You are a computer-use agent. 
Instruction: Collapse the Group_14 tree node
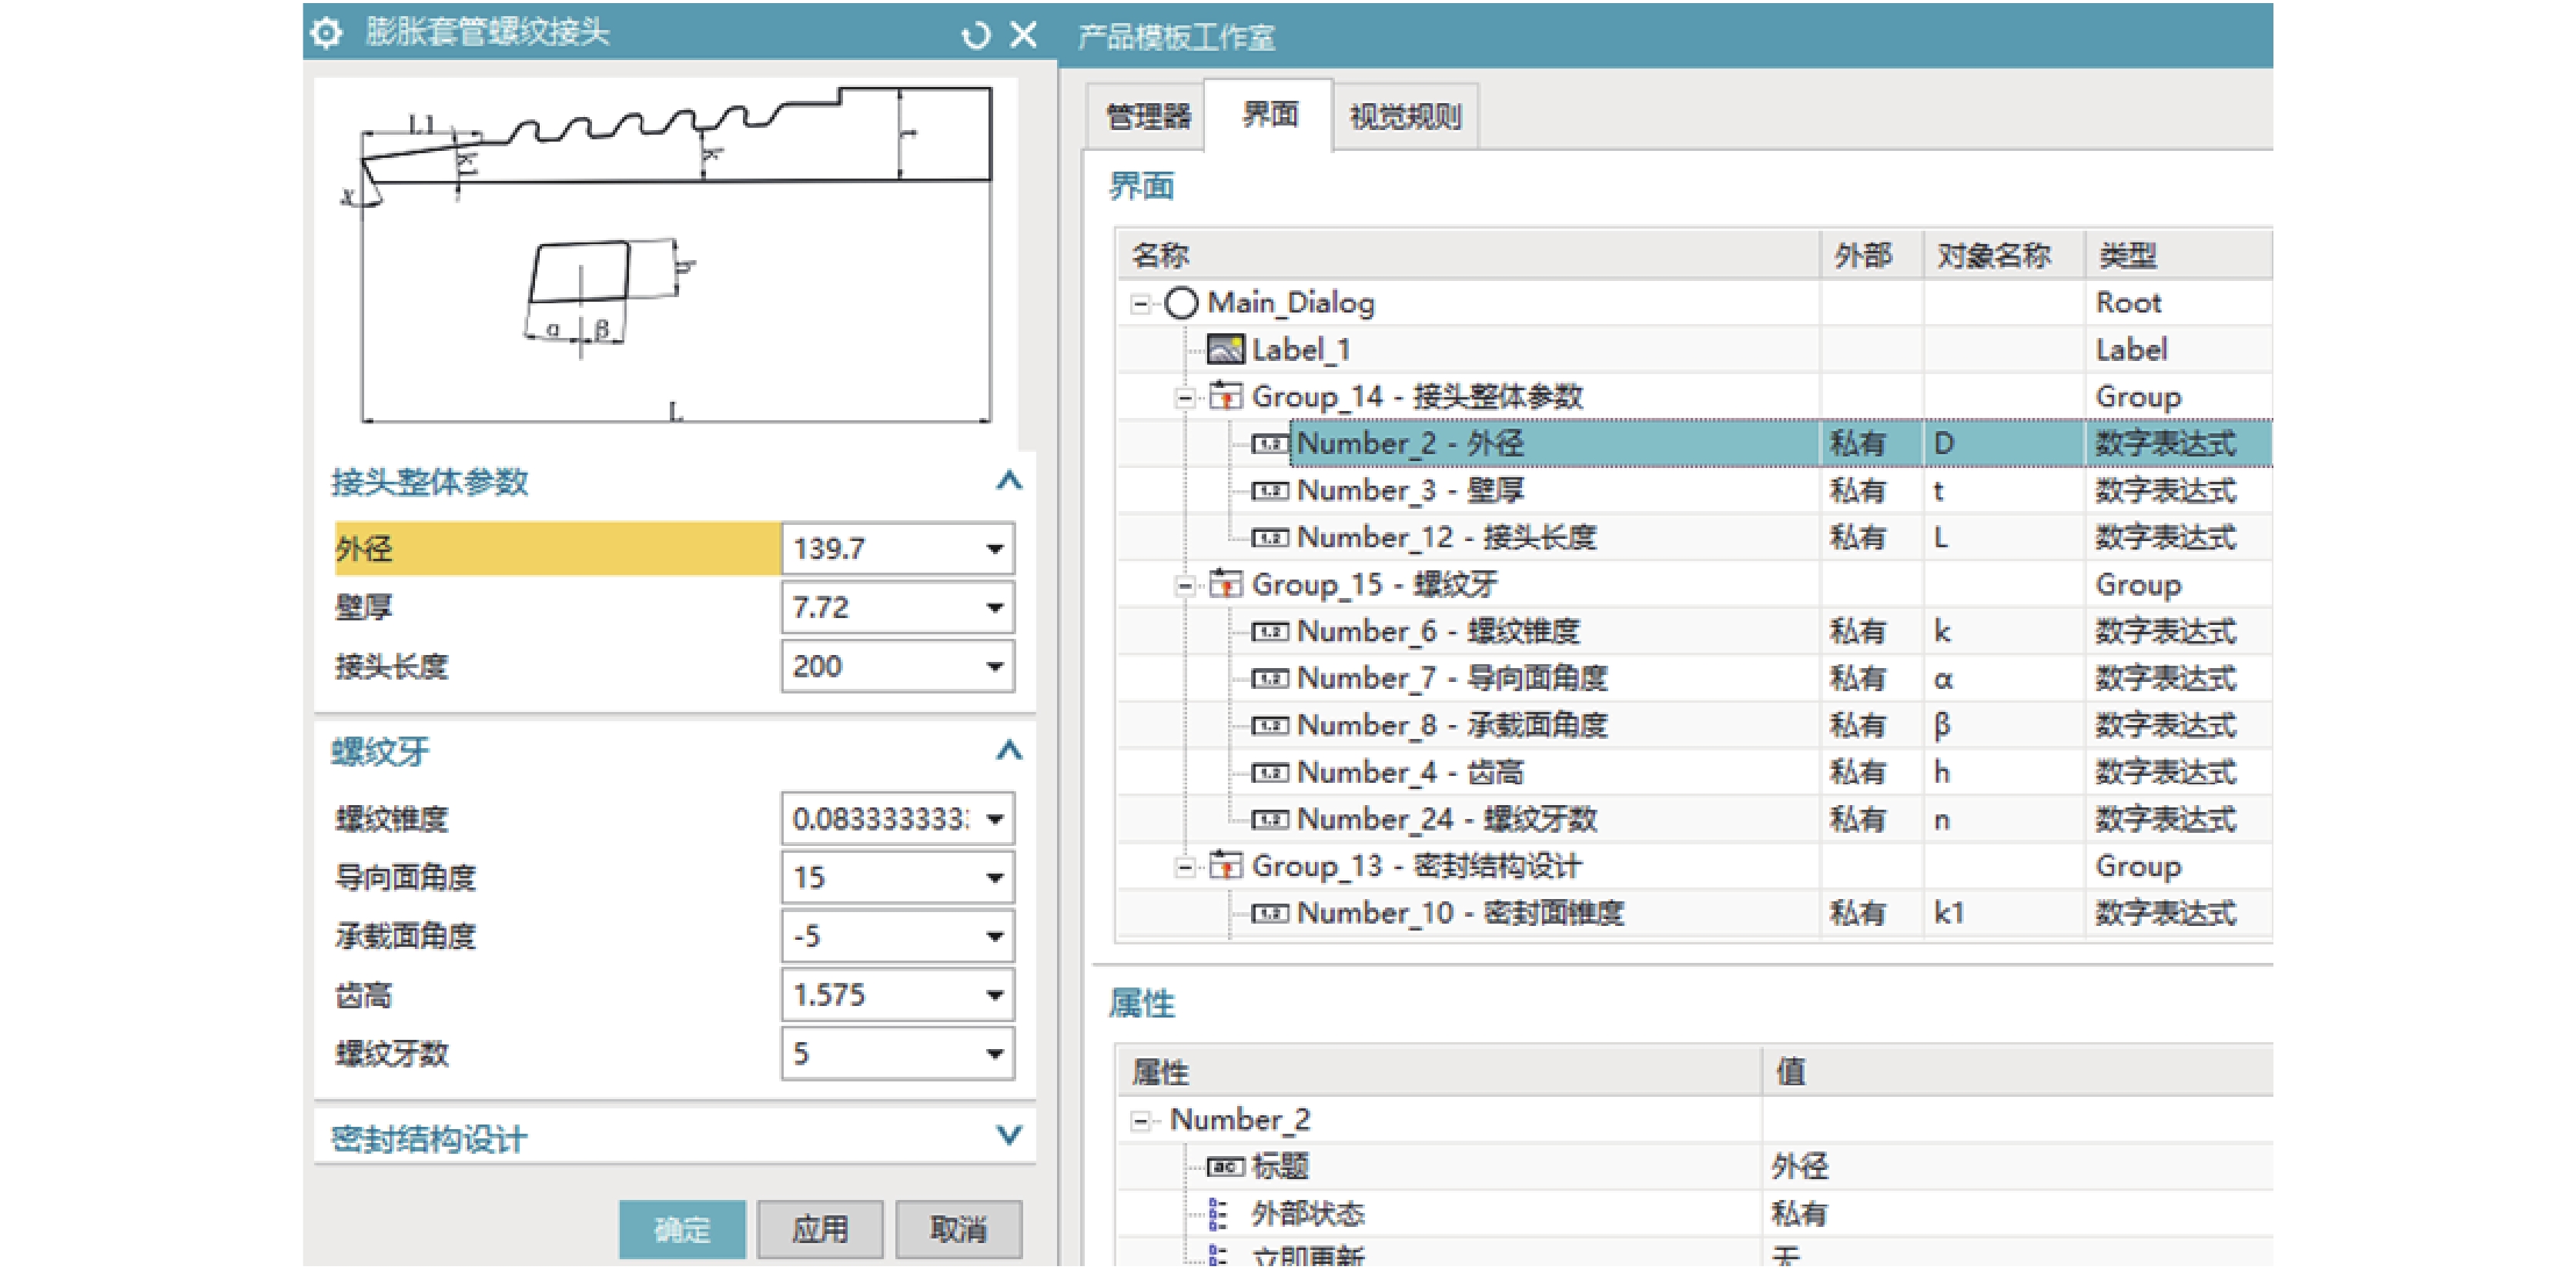pyautogui.click(x=1184, y=398)
